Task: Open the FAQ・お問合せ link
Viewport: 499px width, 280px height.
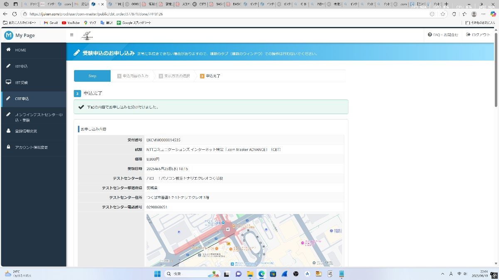Action: point(443,35)
